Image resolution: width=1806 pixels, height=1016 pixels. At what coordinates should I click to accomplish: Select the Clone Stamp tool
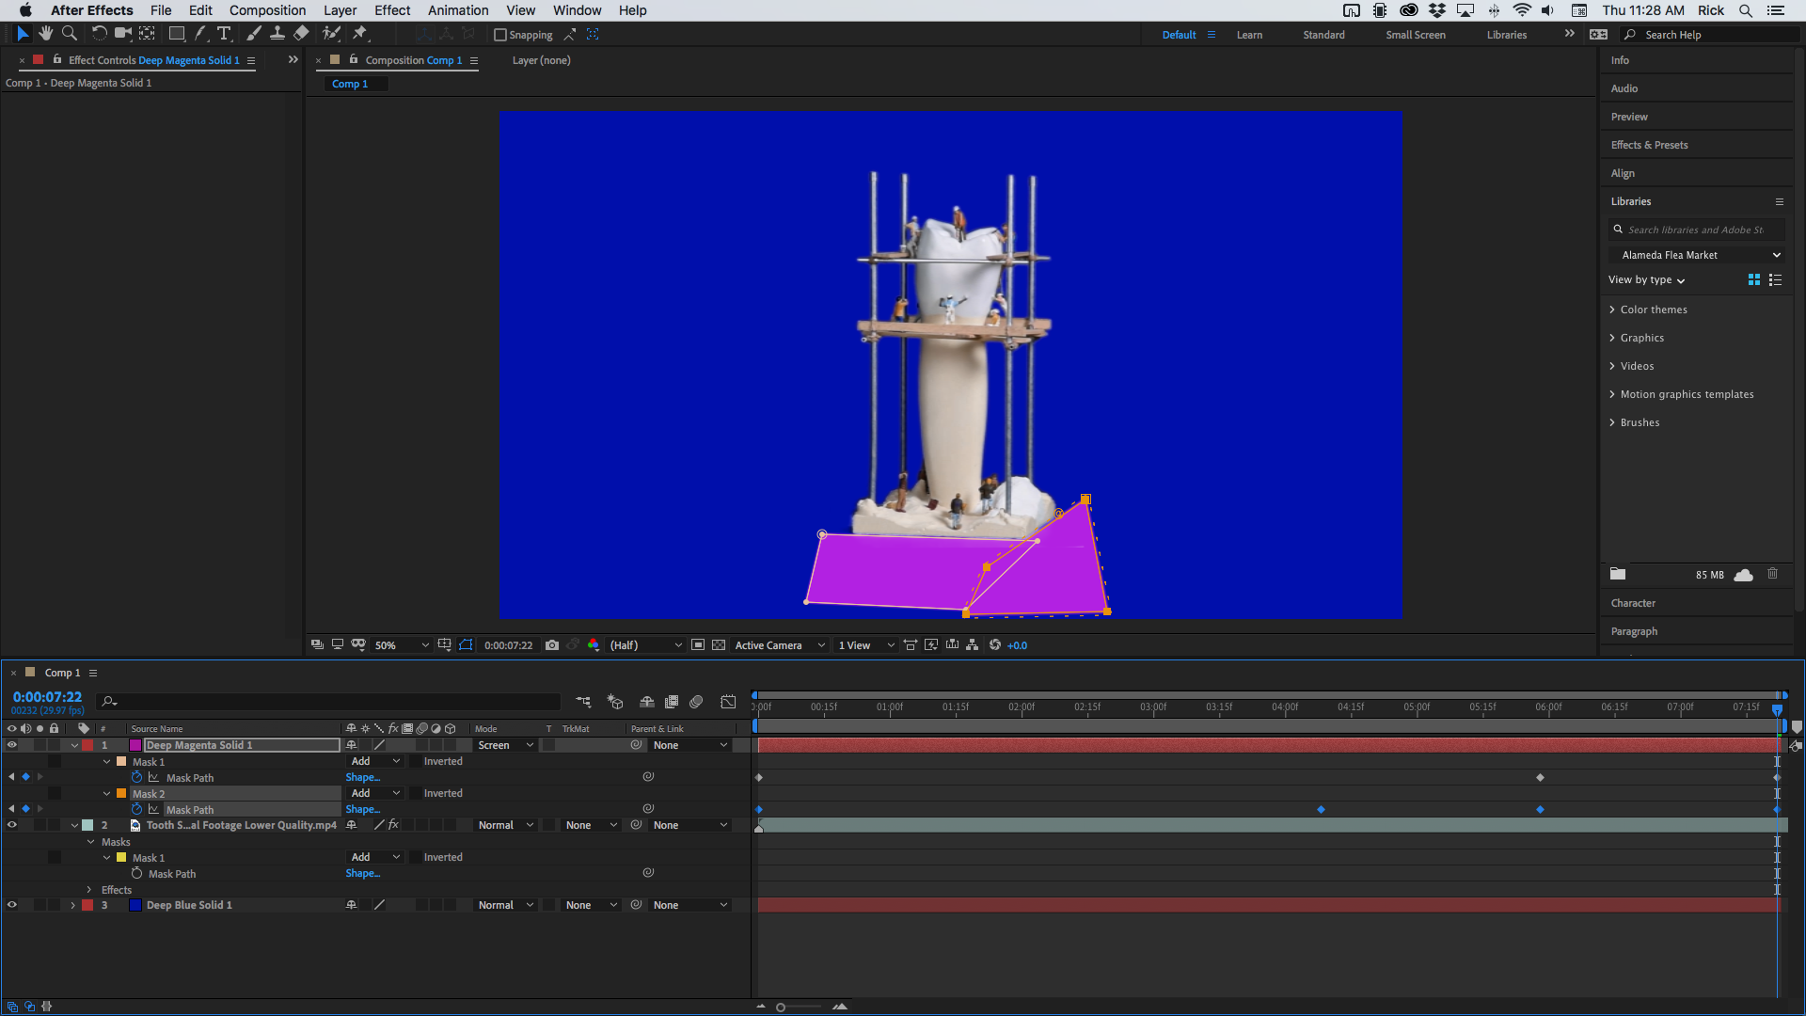(x=277, y=34)
